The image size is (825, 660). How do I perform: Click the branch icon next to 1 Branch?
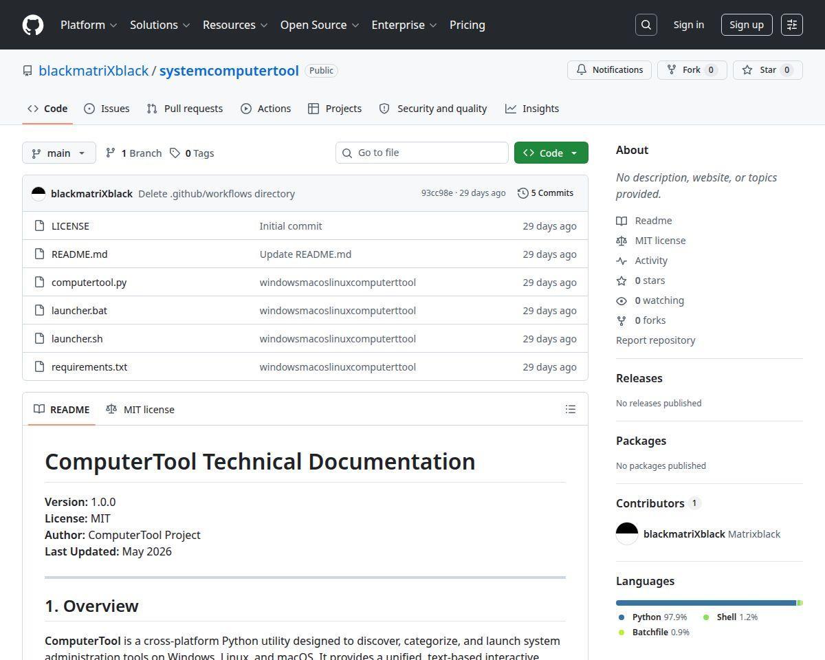pyautogui.click(x=111, y=153)
